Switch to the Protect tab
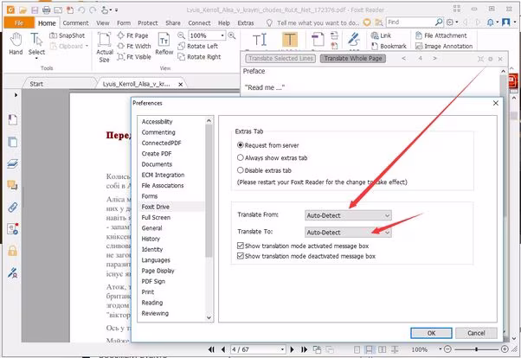 148,22
